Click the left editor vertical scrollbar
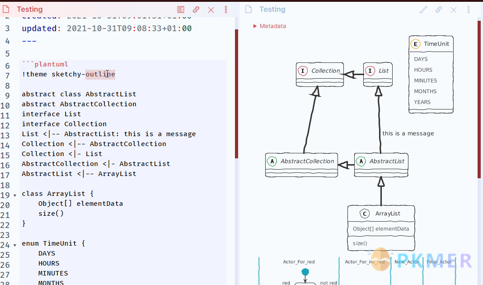This screenshot has width=483, height=285. 237,94
